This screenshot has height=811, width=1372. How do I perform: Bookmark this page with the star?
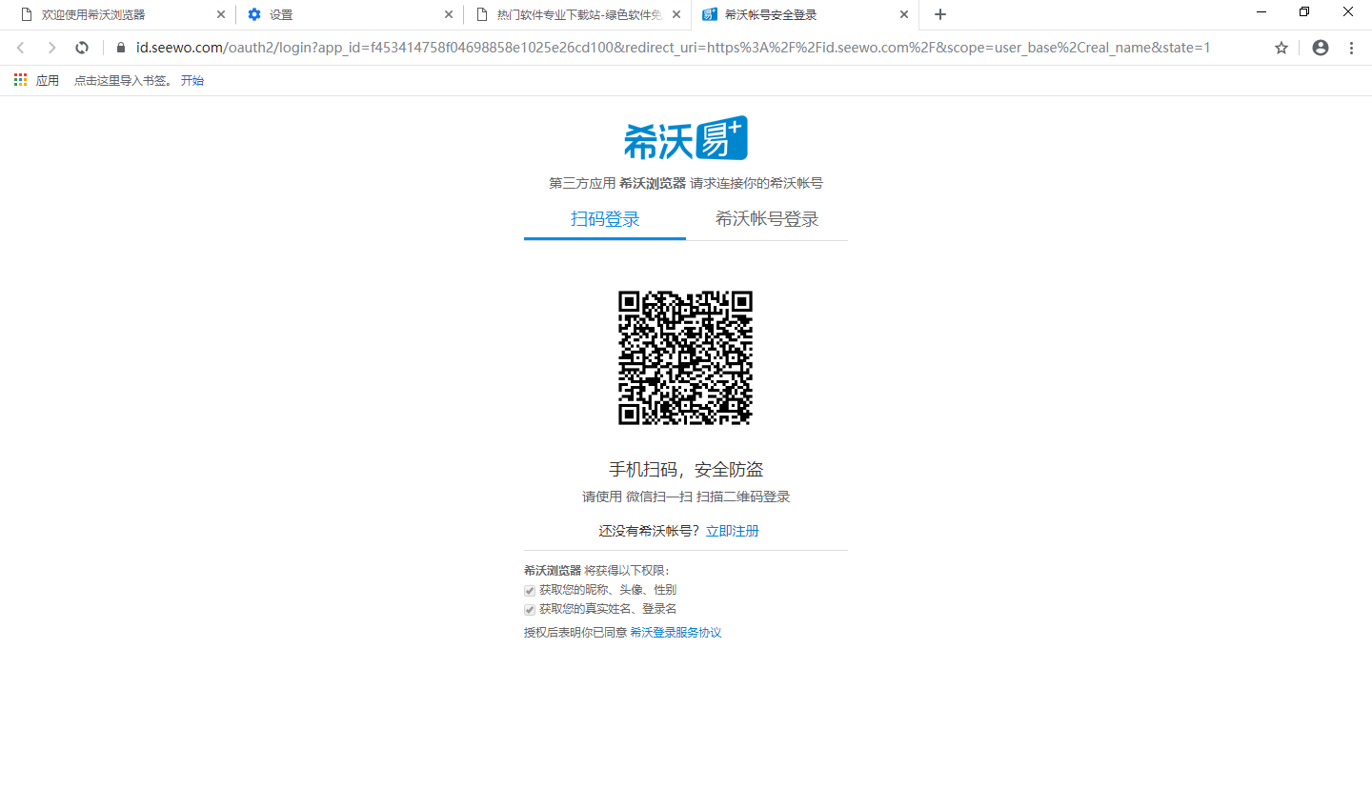pos(1281,48)
